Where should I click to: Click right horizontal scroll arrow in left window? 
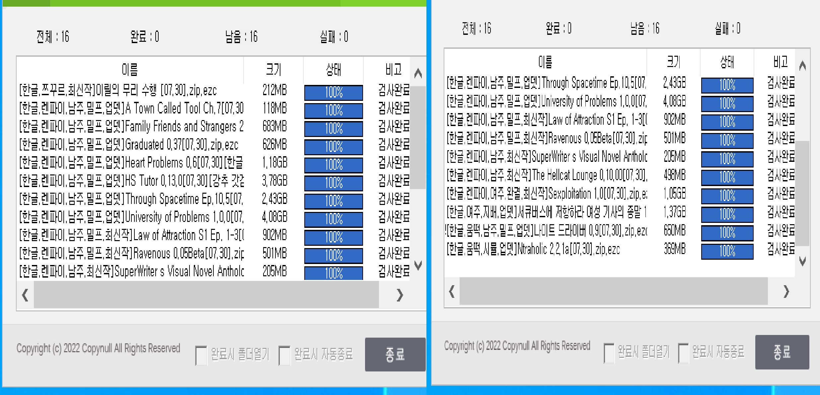[400, 295]
